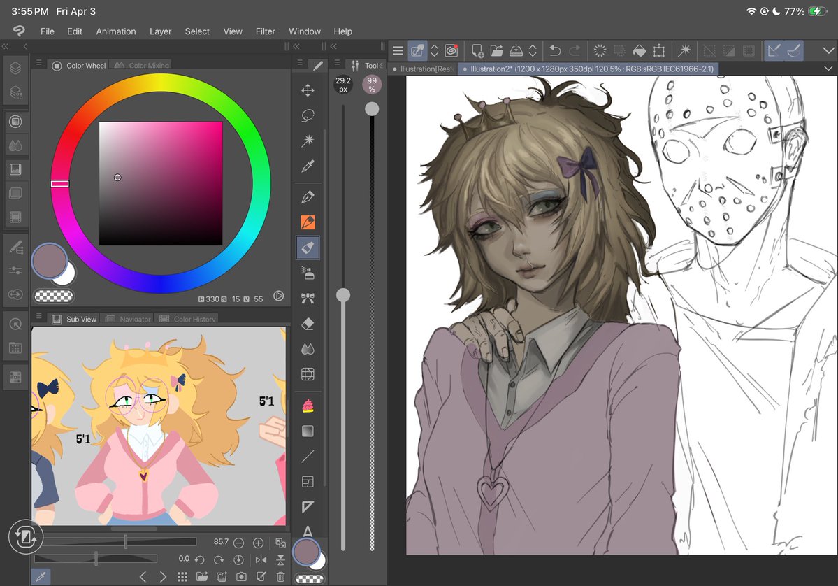The height and width of the screenshot is (586, 838).
Task: Open the Layer menu
Action: (x=160, y=31)
